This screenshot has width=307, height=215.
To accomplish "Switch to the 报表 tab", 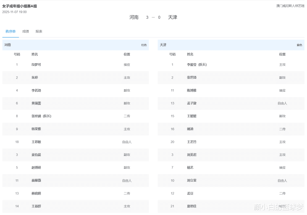I will (39, 31).
